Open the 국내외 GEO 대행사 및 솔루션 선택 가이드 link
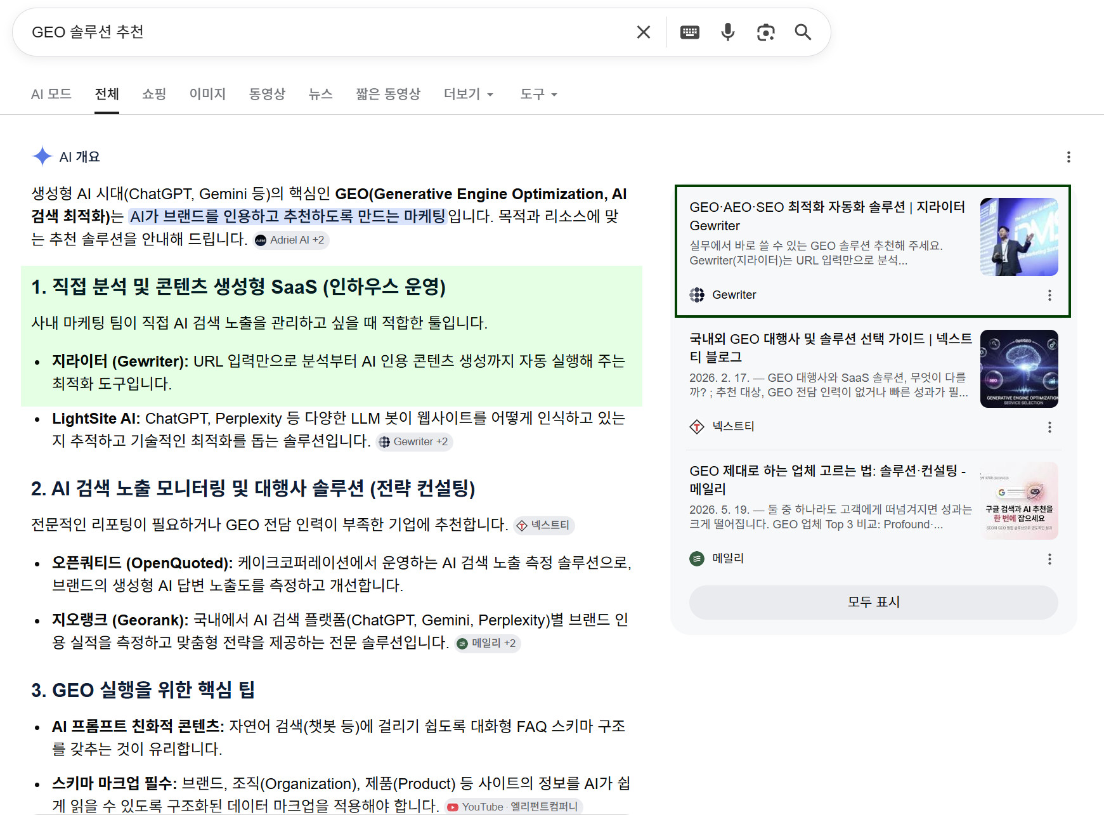 (831, 348)
